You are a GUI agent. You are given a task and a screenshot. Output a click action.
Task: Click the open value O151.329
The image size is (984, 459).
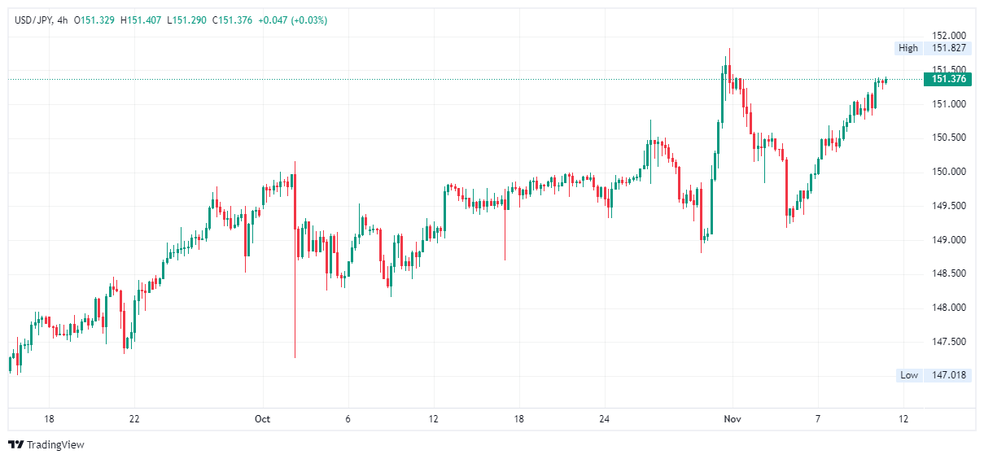click(95, 20)
